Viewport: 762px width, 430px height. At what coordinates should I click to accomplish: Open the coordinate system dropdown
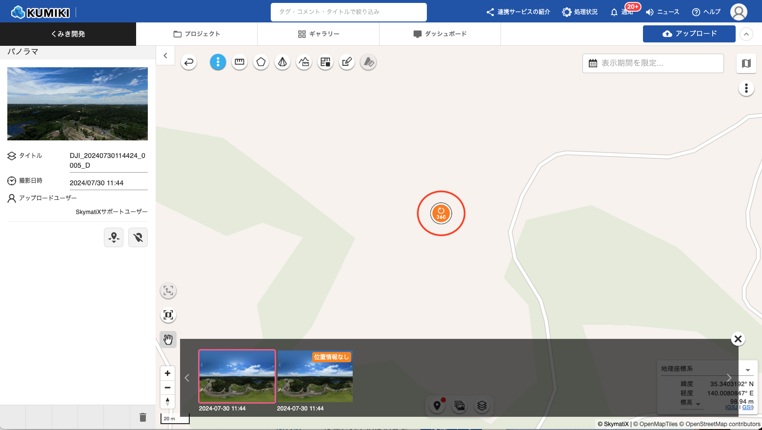tap(747, 370)
